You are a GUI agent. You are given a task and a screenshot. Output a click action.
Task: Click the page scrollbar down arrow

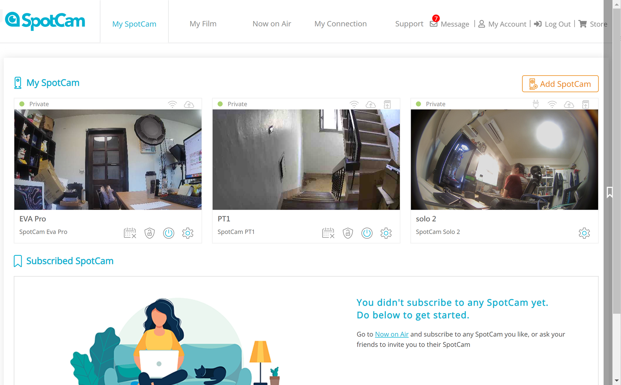[617, 380]
